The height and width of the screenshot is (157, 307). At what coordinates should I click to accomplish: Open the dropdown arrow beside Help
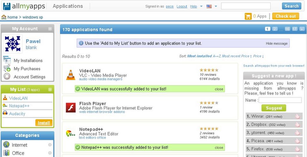(201, 6)
